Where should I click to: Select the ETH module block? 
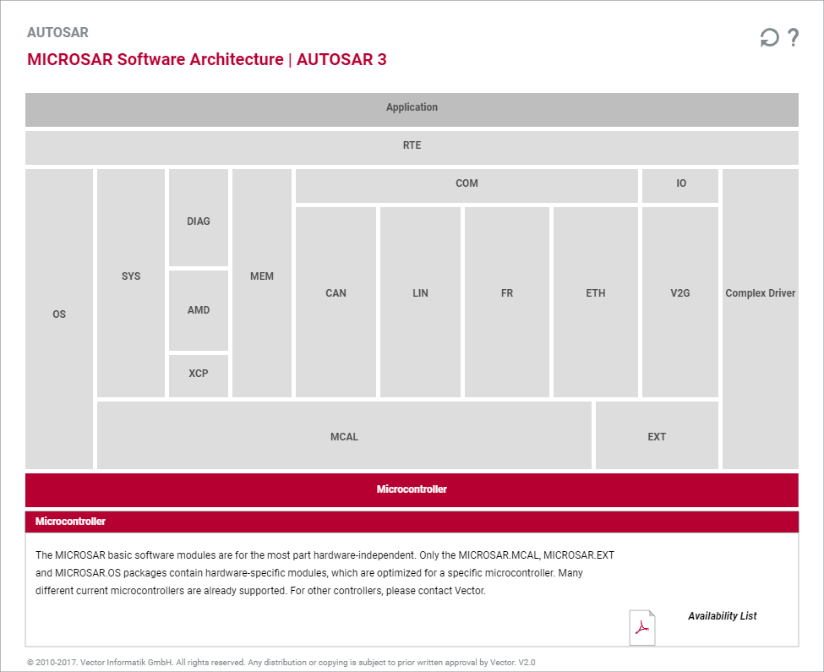click(595, 293)
